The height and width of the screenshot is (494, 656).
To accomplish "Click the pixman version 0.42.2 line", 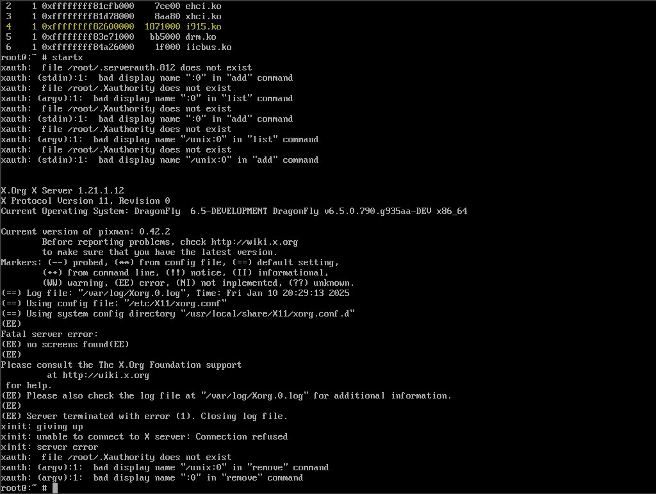I will [x=85, y=232].
